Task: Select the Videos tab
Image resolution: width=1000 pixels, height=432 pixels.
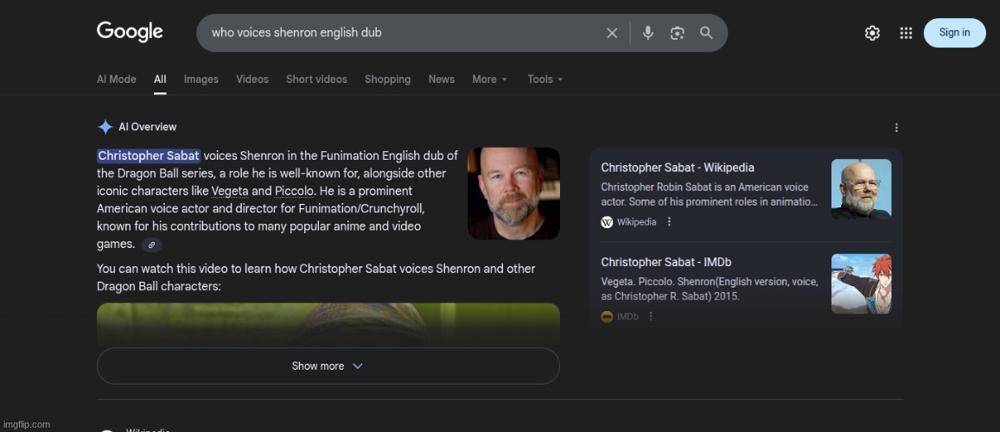Action: pyautogui.click(x=252, y=79)
